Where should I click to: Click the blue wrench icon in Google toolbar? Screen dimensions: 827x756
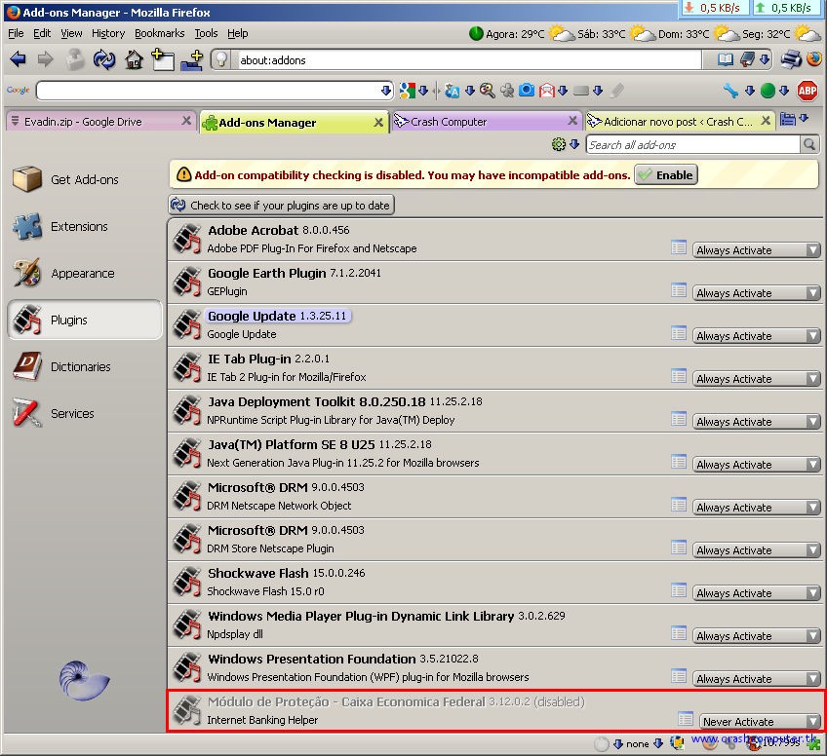pyautogui.click(x=731, y=91)
